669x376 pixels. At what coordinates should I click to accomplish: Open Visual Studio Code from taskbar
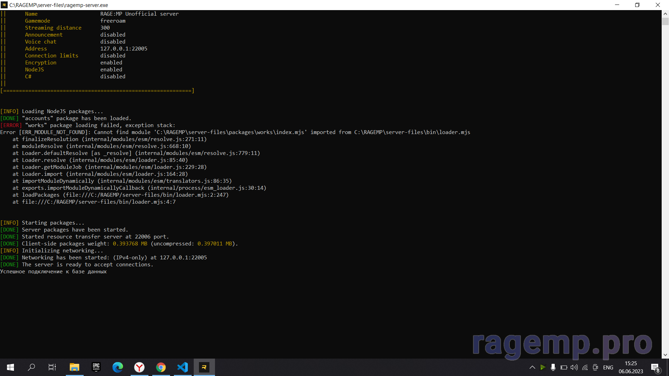(183, 367)
